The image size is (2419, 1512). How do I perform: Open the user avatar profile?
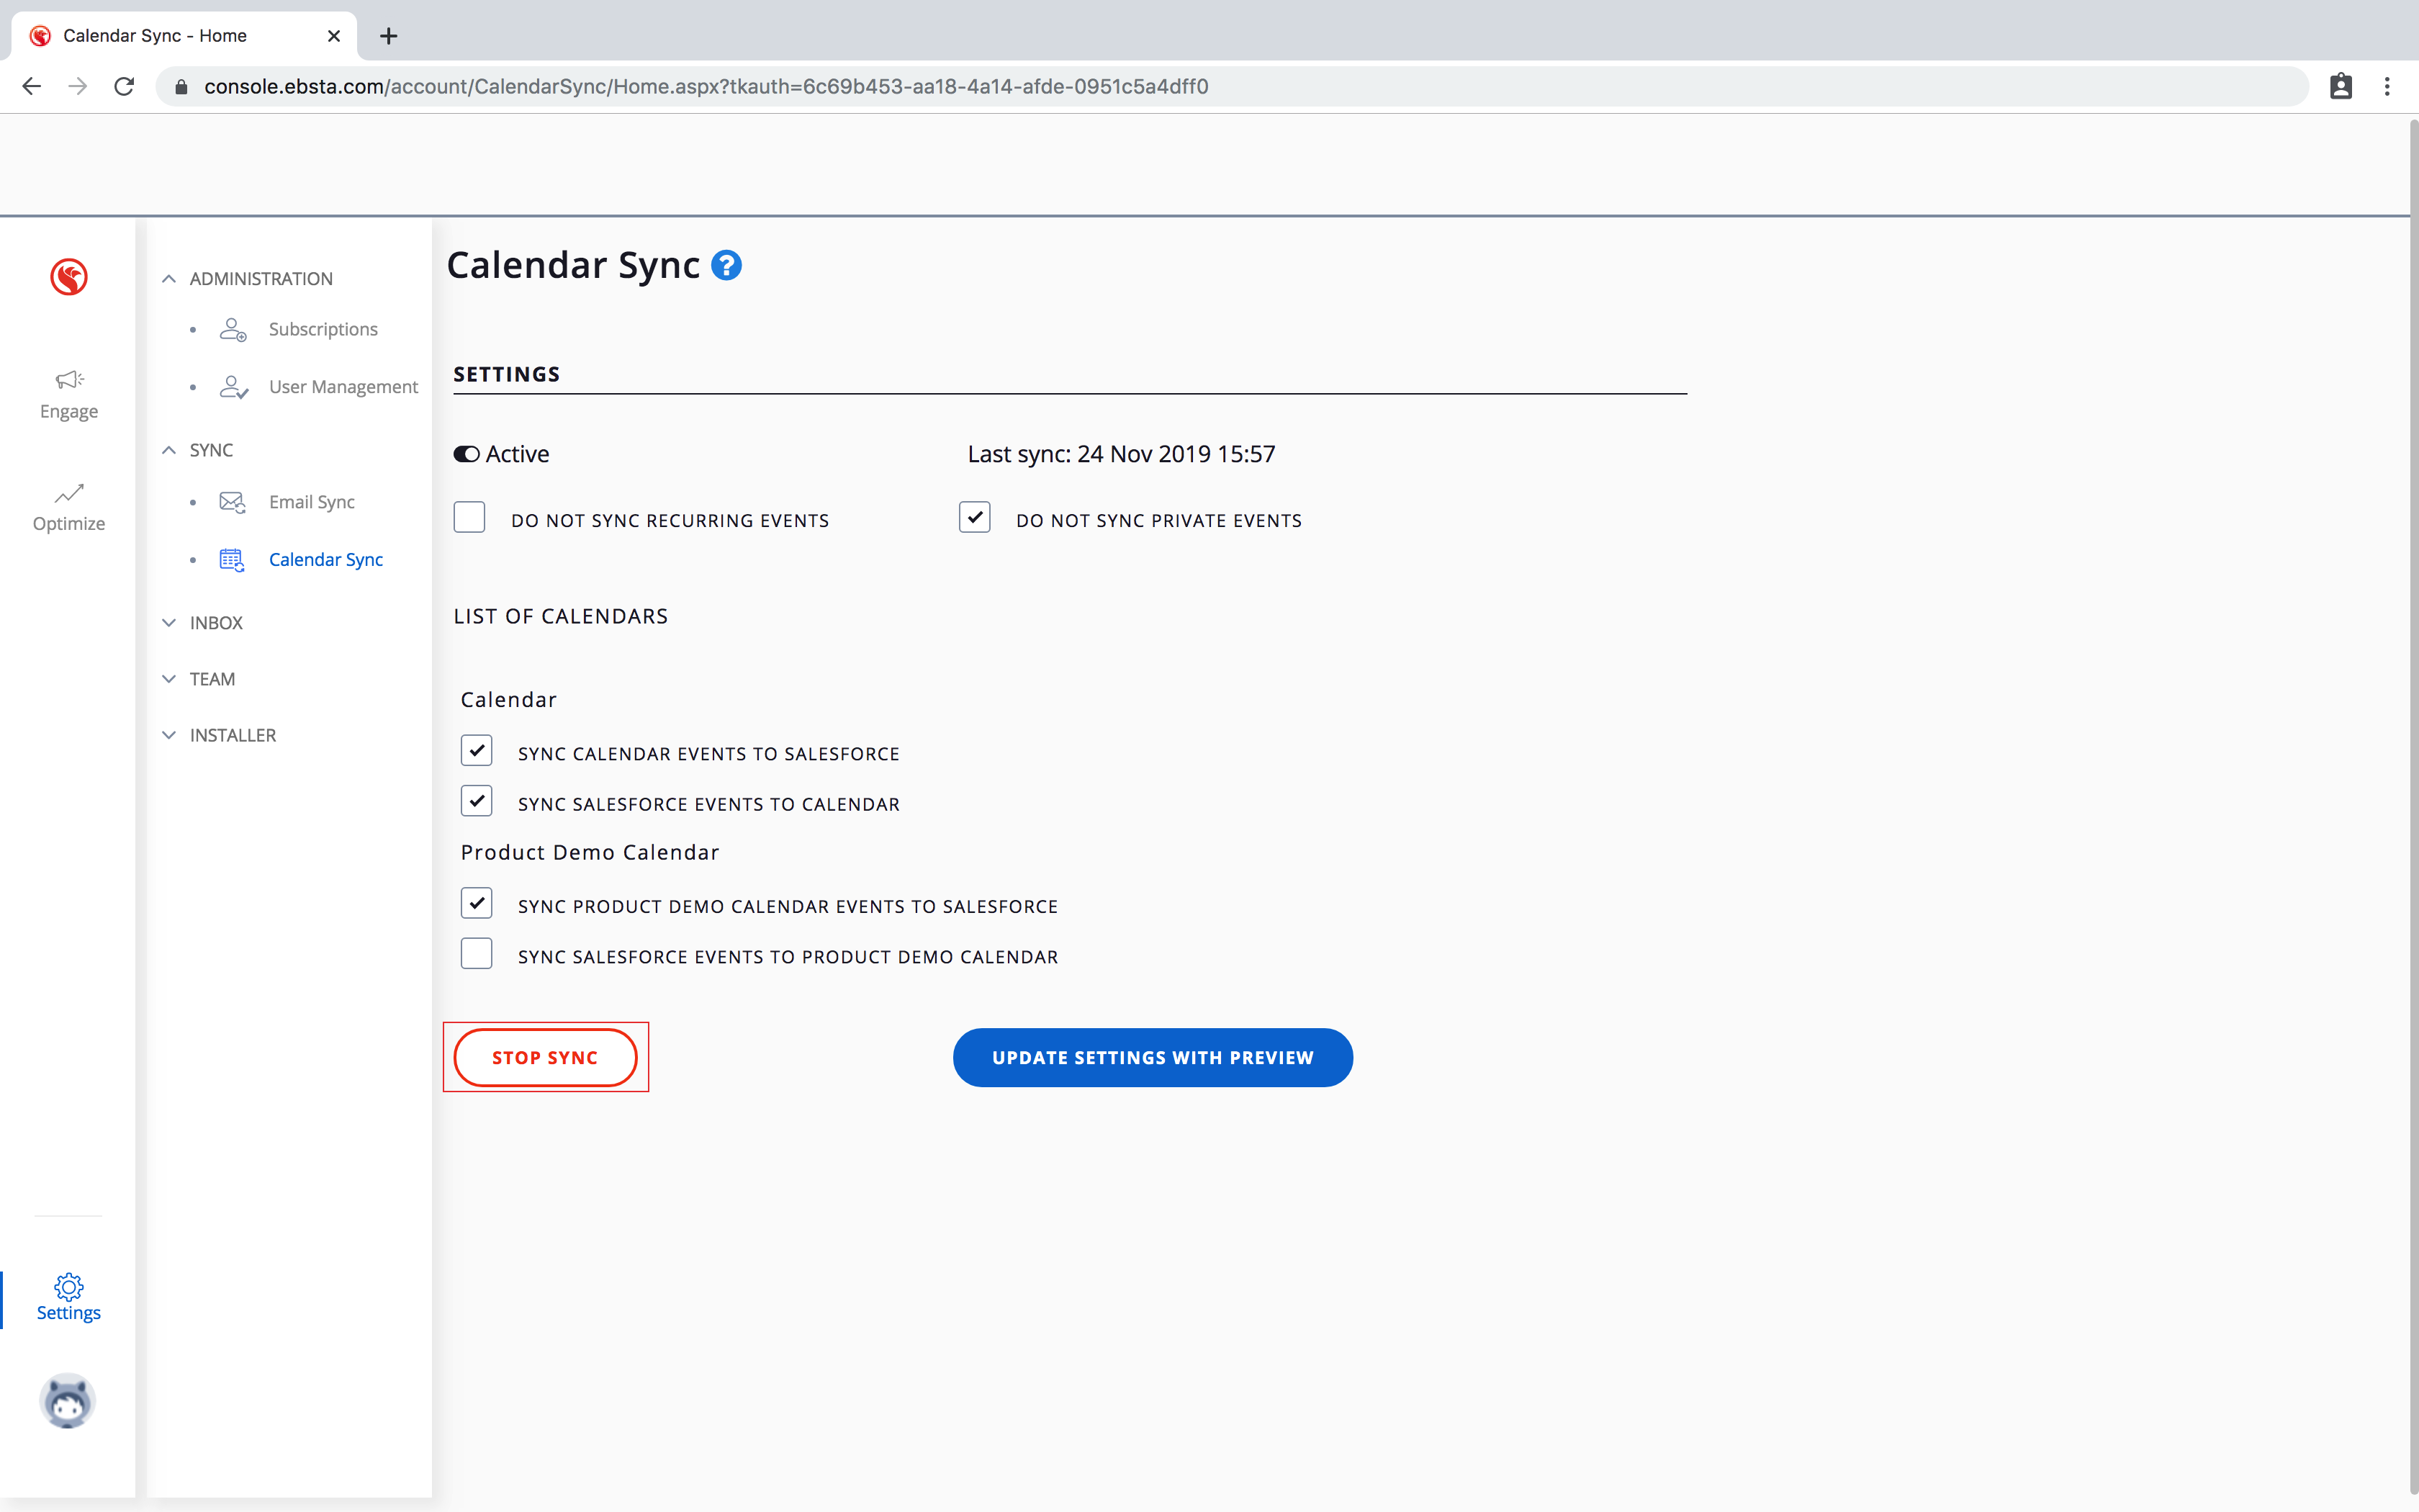67,1400
